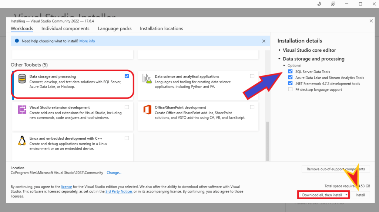Click the workloads list vertical scrollbar thumb

pyautogui.click(x=267, y=141)
